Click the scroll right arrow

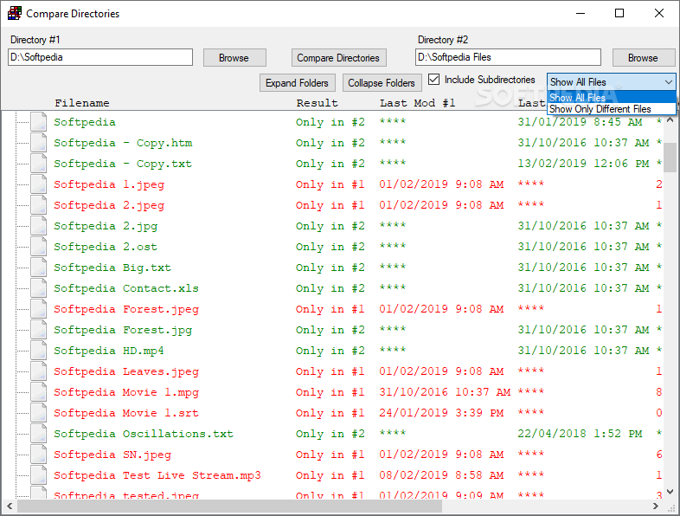656,506
